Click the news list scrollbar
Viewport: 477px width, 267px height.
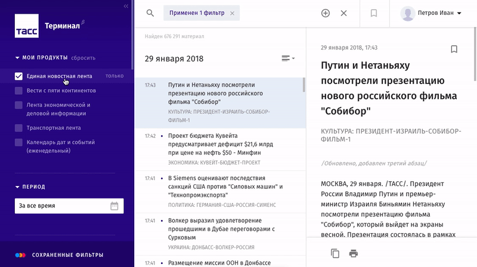pos(303,85)
